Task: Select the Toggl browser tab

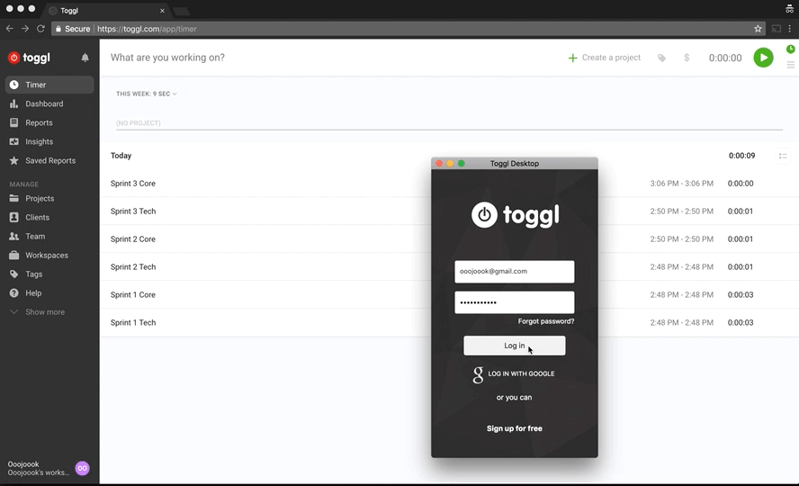Action: click(106, 10)
